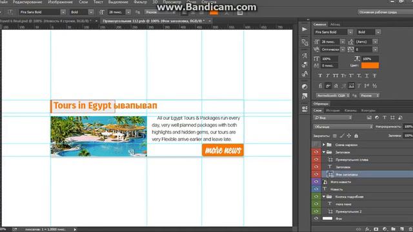Image resolution: width=413 pixels, height=232 pixels.
Task: Click the lock image pixels brush icon
Action: (x=341, y=136)
